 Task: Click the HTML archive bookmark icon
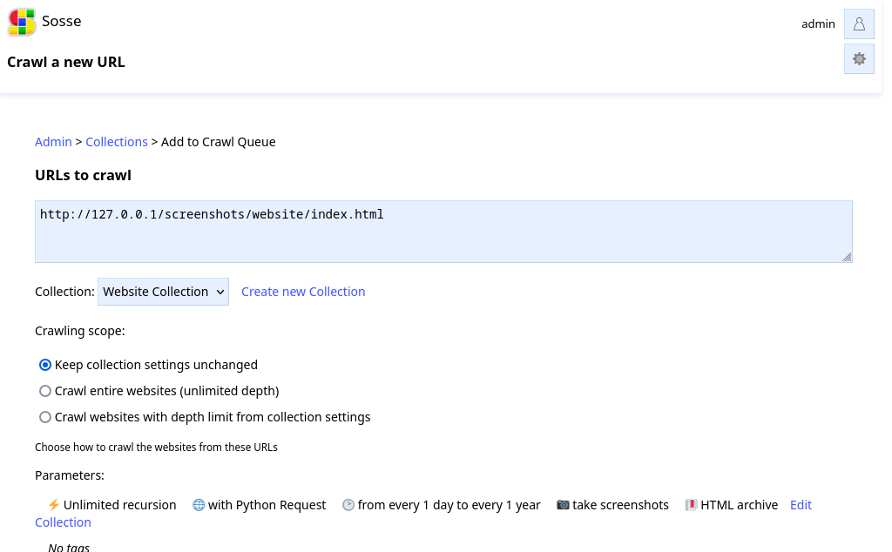pos(691,505)
